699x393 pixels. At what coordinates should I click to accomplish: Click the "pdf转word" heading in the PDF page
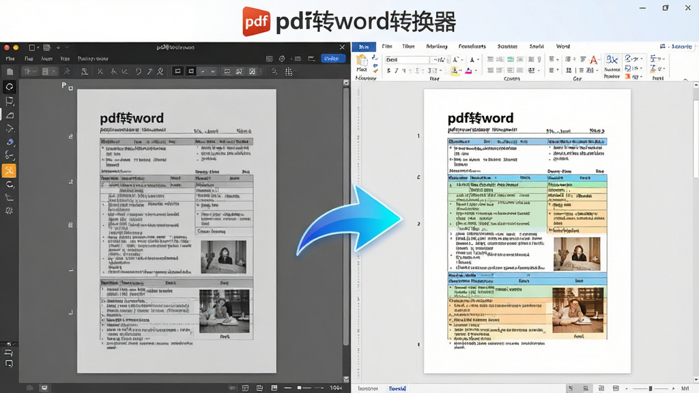132,118
